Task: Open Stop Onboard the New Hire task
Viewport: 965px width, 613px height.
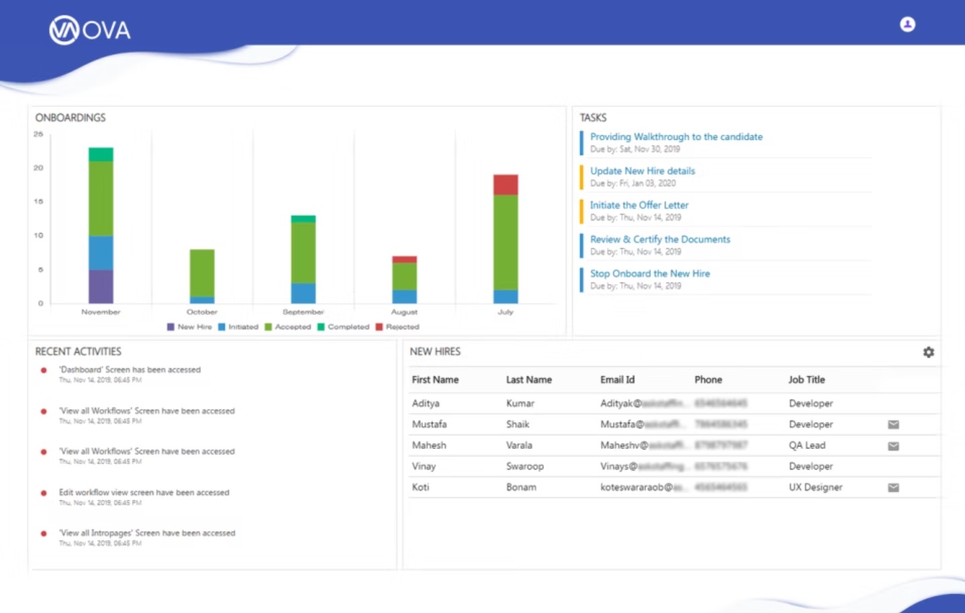Action: tap(650, 274)
